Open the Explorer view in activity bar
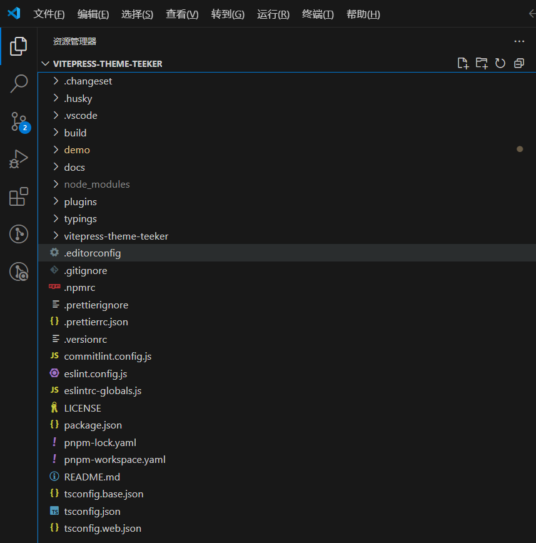536x543 pixels. (18, 46)
